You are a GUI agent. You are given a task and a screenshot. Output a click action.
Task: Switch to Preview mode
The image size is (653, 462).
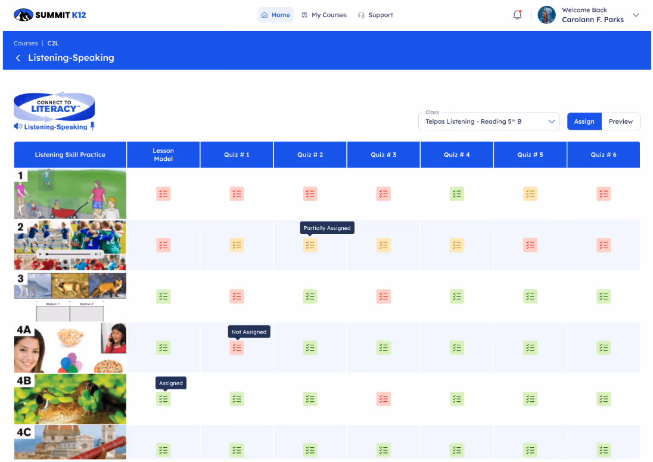620,121
